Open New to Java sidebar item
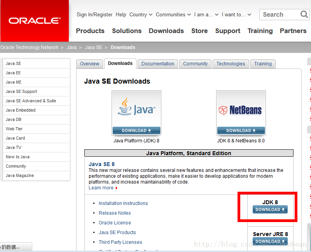 [36, 157]
